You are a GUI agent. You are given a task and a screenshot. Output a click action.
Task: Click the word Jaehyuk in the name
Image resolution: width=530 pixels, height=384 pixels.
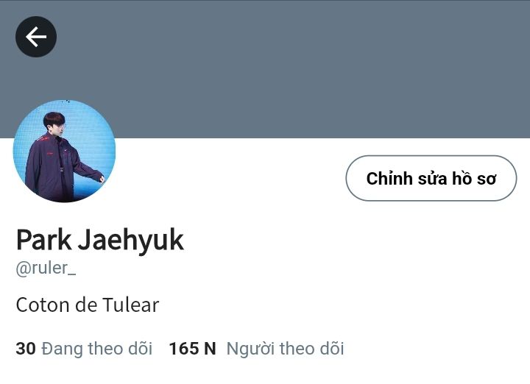pyautogui.click(x=131, y=240)
